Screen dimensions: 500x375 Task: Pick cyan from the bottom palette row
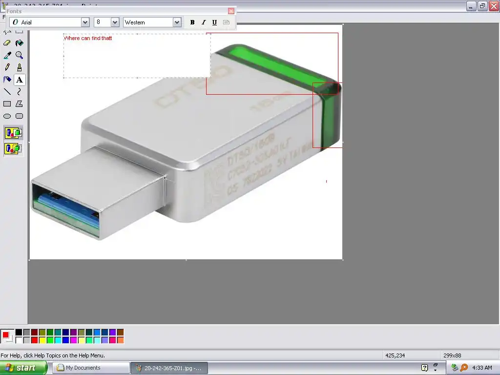[58, 340]
